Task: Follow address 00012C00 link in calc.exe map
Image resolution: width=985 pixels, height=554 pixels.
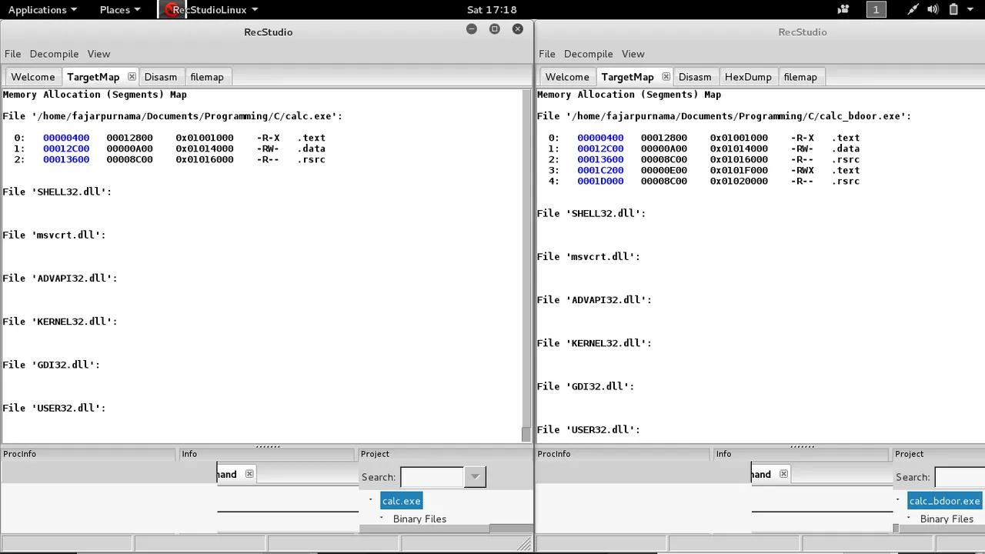Action: tap(66, 149)
